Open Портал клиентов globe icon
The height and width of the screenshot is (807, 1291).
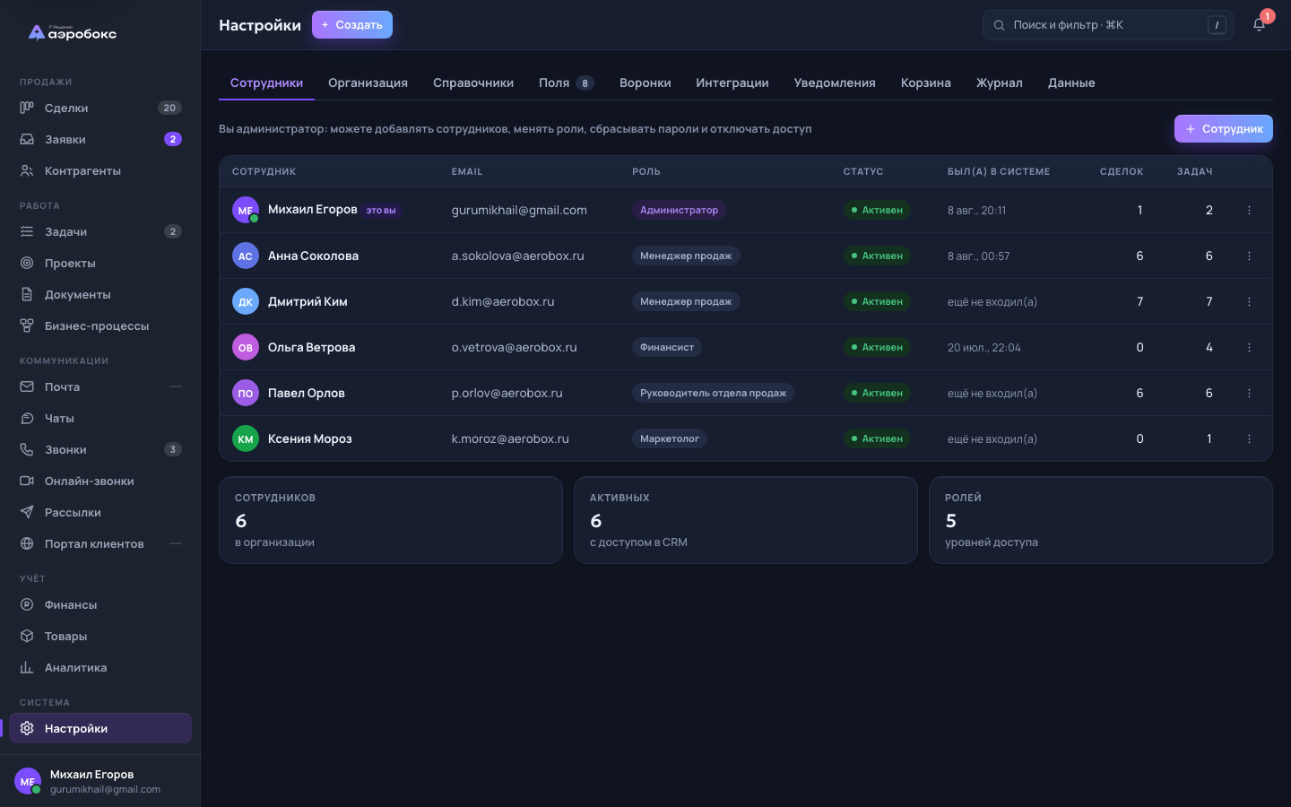point(27,543)
